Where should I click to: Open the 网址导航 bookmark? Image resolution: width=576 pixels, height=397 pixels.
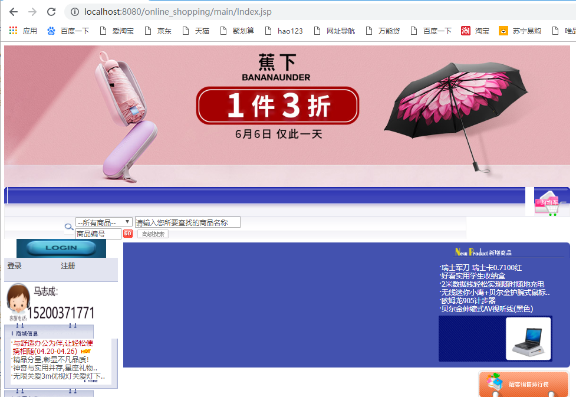pyautogui.click(x=335, y=31)
